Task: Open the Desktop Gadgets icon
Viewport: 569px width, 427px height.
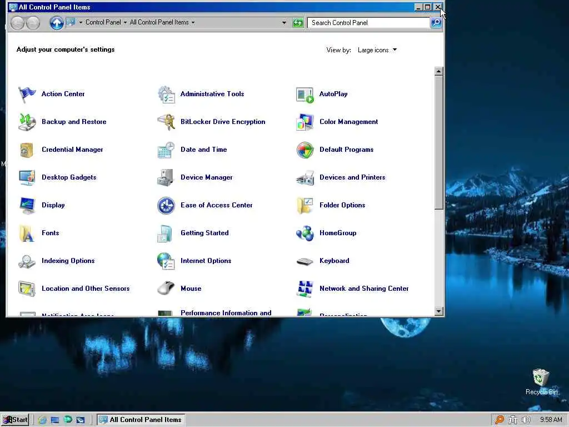Action: pos(27,177)
